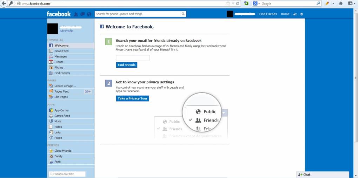
Task: Open Messages in the sidebar
Action: click(x=71, y=56)
